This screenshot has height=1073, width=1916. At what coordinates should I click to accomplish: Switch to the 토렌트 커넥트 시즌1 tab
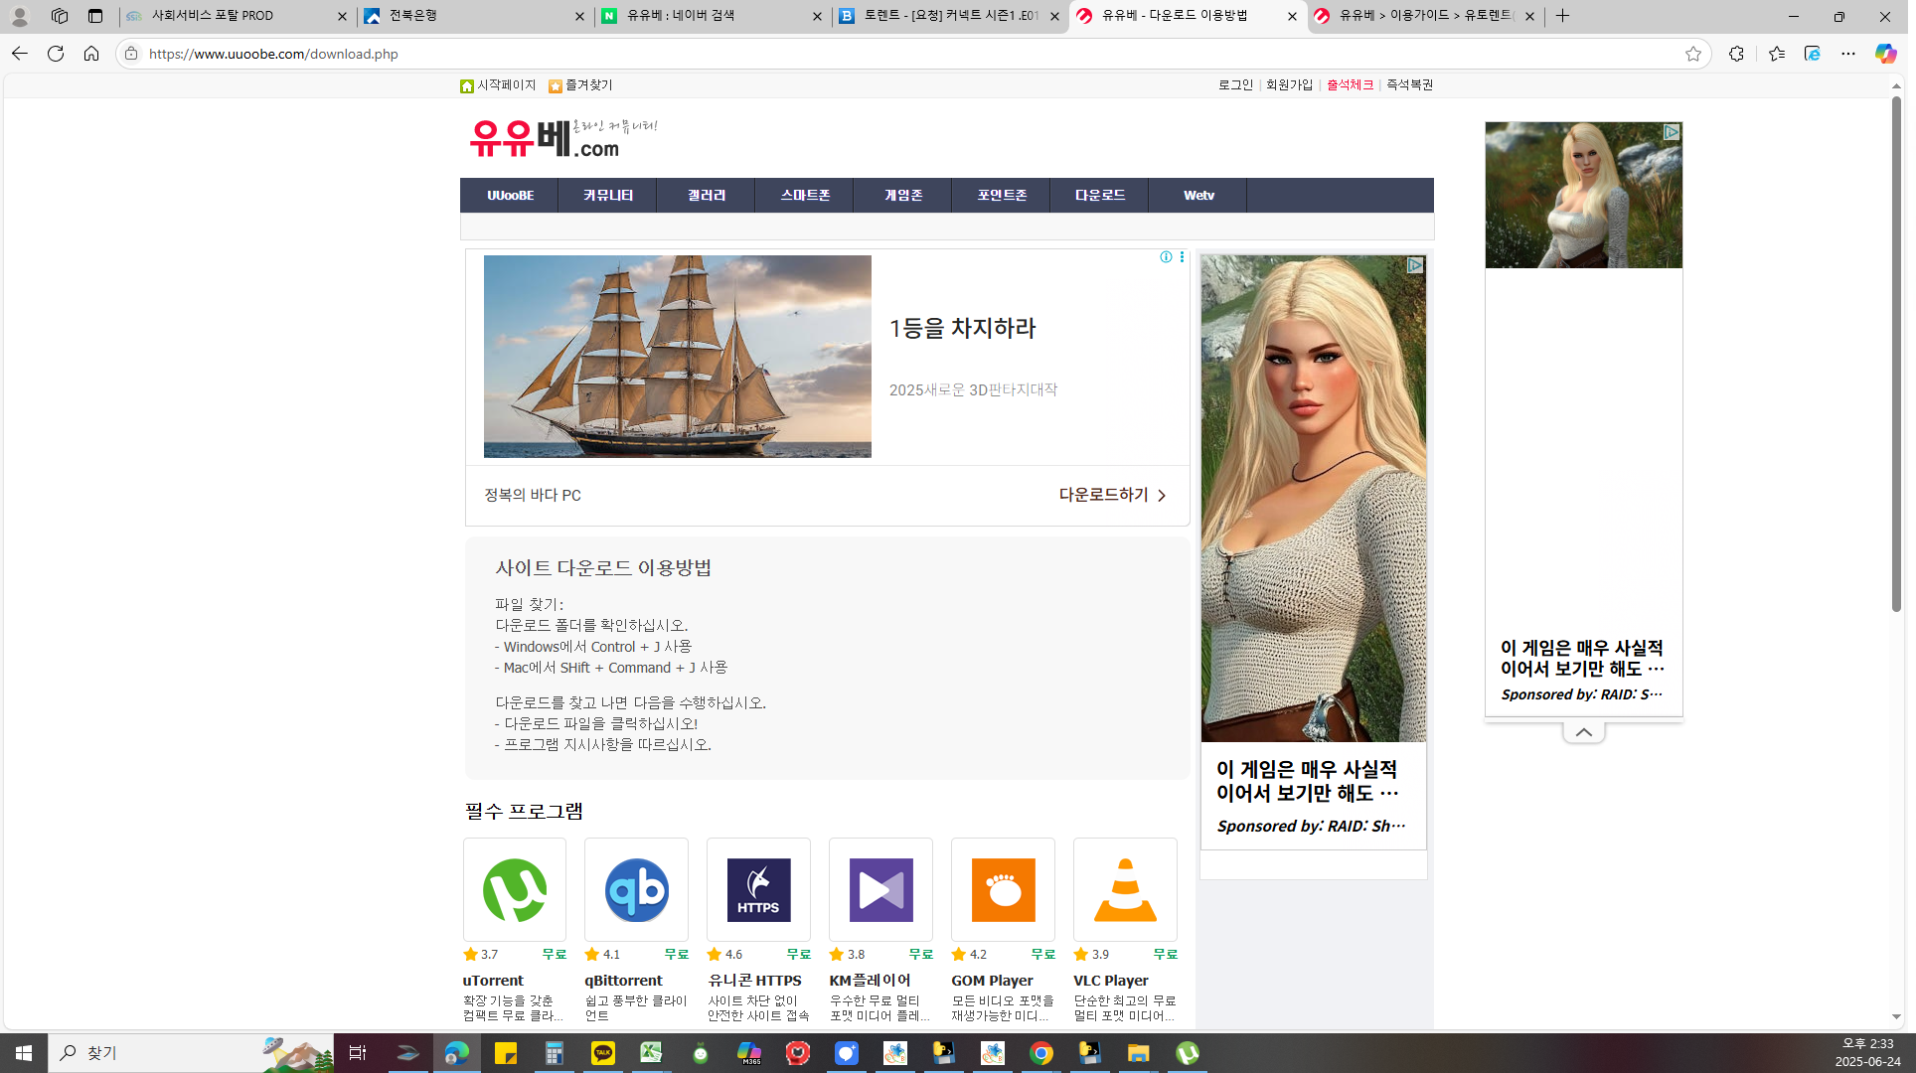point(950,16)
